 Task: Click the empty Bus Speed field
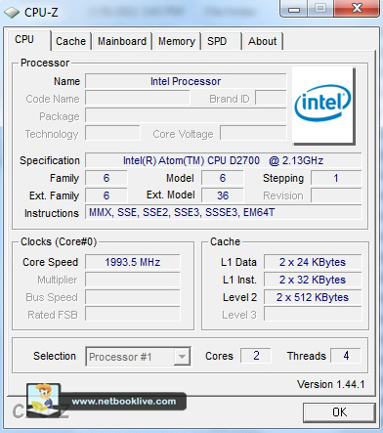[133, 297]
